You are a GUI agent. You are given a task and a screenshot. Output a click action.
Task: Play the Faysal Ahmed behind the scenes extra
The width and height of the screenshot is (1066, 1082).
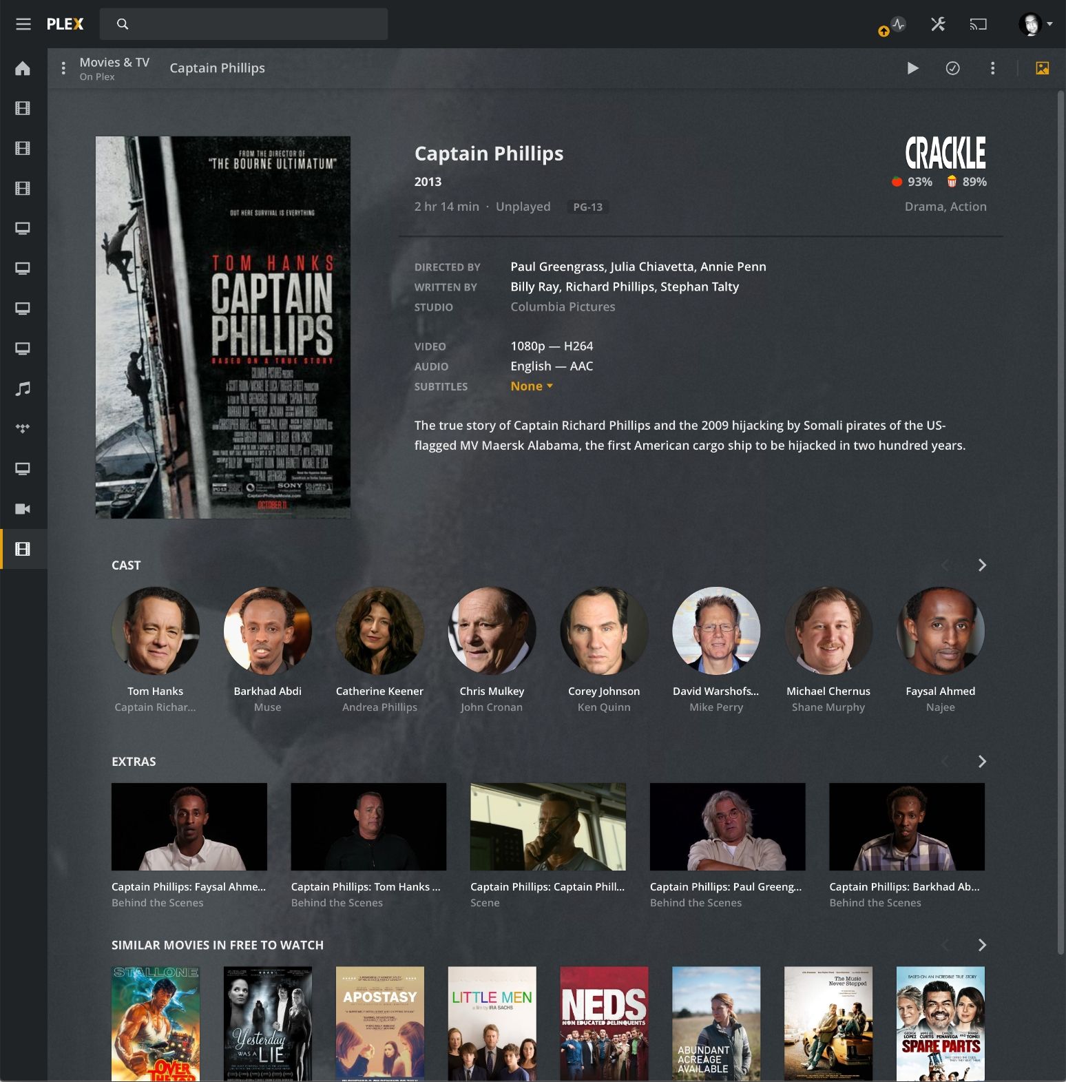189,826
